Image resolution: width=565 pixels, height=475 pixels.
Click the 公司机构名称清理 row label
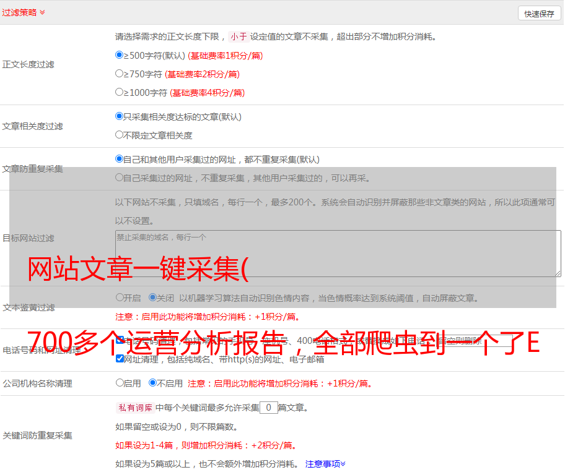pyautogui.click(x=37, y=383)
